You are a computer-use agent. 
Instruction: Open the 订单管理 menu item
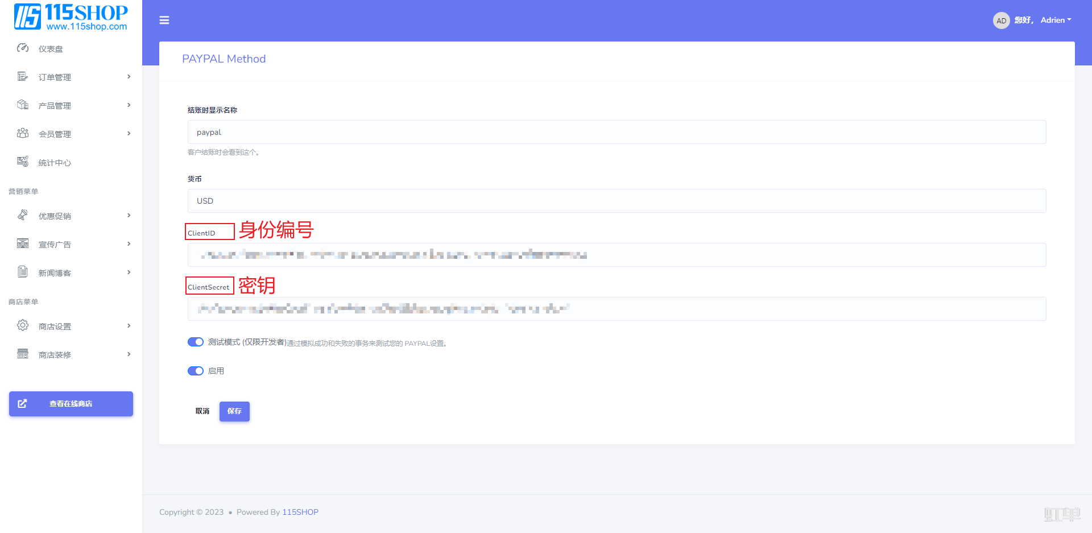coord(71,77)
